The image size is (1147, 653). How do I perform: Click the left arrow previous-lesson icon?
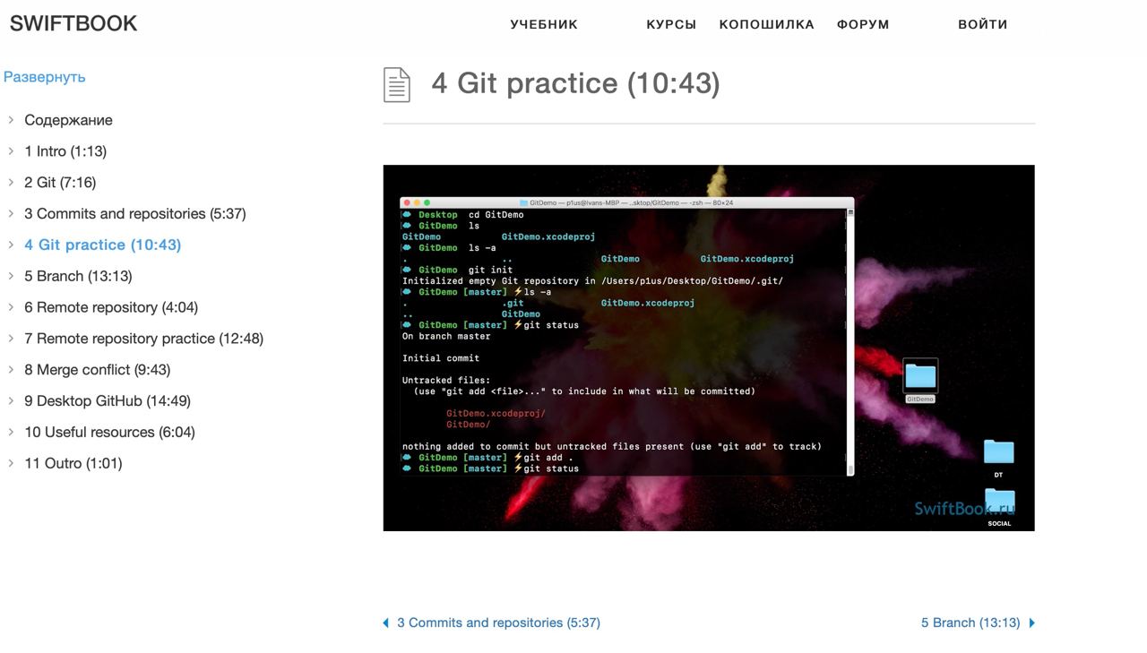[x=386, y=623]
